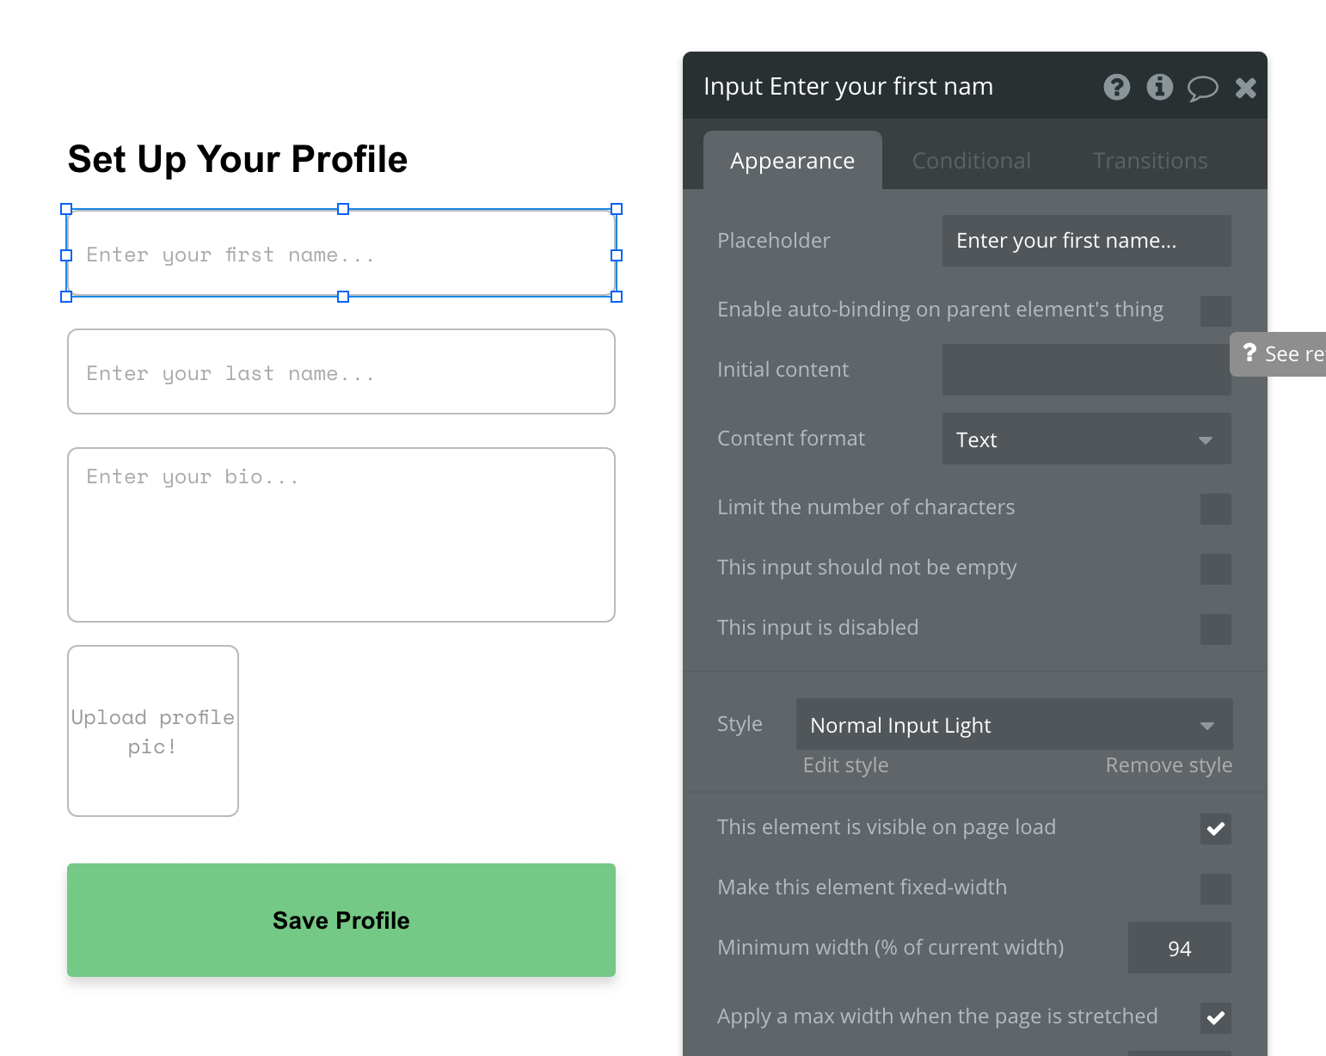Close the Input property editor panel
Viewport: 1326px width, 1056px height.
(x=1245, y=87)
